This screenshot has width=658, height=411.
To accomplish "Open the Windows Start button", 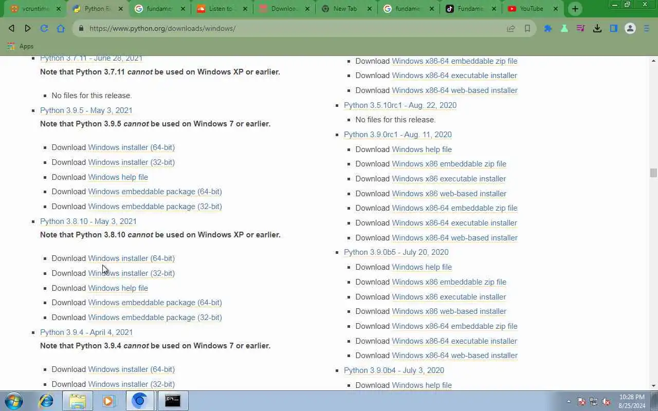I will pyautogui.click(x=14, y=401).
